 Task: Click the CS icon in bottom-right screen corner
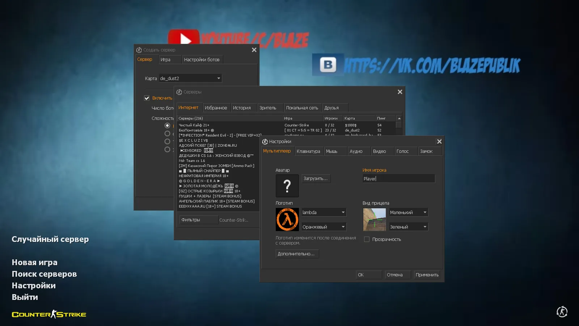[562, 312]
